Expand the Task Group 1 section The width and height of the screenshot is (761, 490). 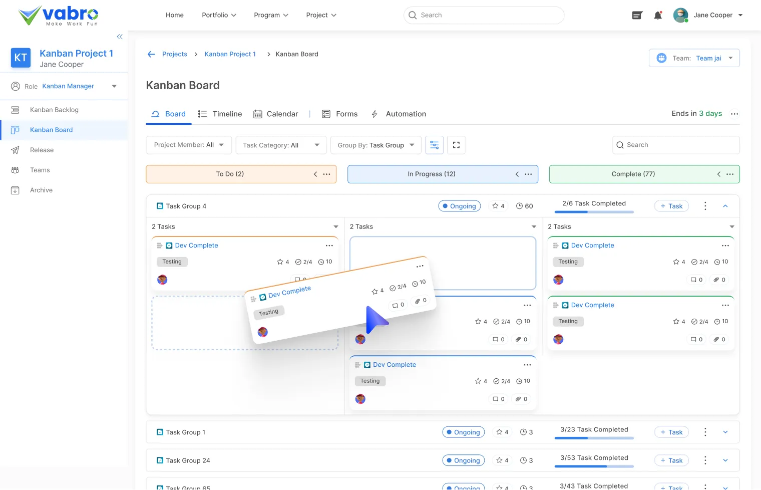pyautogui.click(x=725, y=432)
